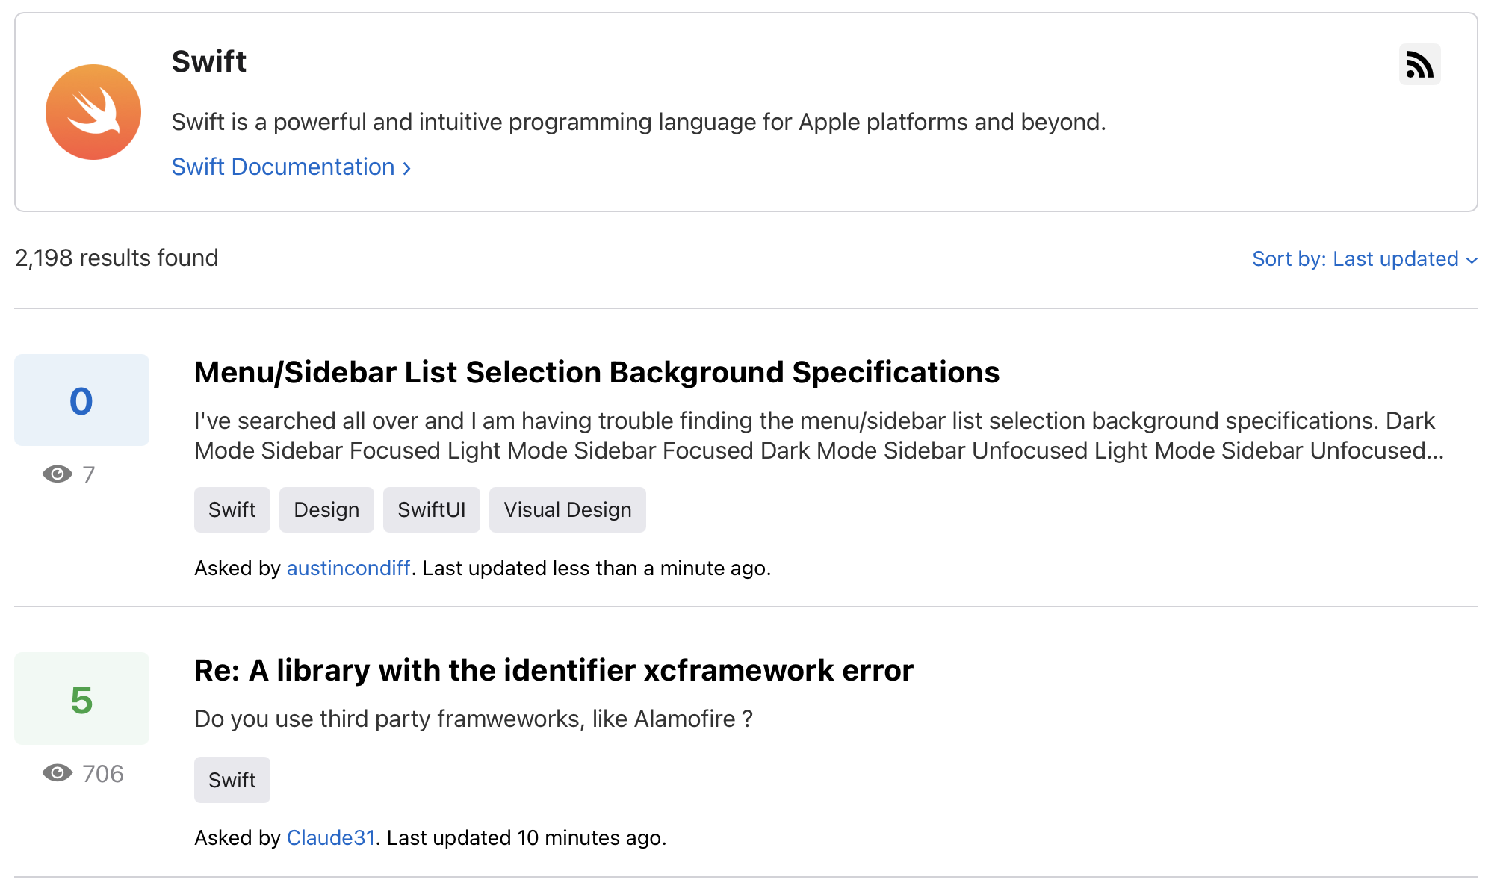Screen dimensions: 1500x886
Task: Click the first post's preview text
Action: point(814,436)
